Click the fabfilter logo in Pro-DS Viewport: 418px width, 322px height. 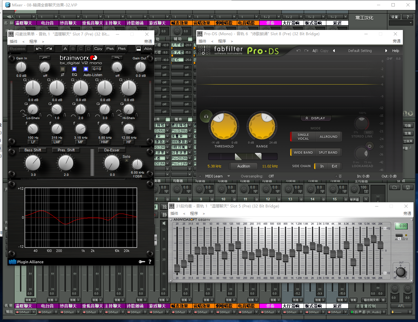click(229, 50)
